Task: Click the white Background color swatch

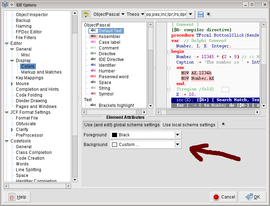Action: 115,145
